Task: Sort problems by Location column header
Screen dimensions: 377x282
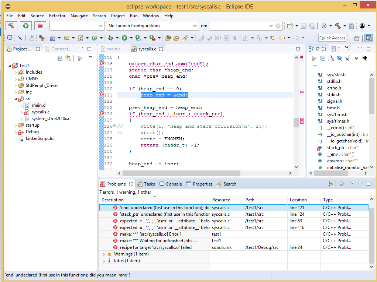Action: pyautogui.click(x=304, y=200)
